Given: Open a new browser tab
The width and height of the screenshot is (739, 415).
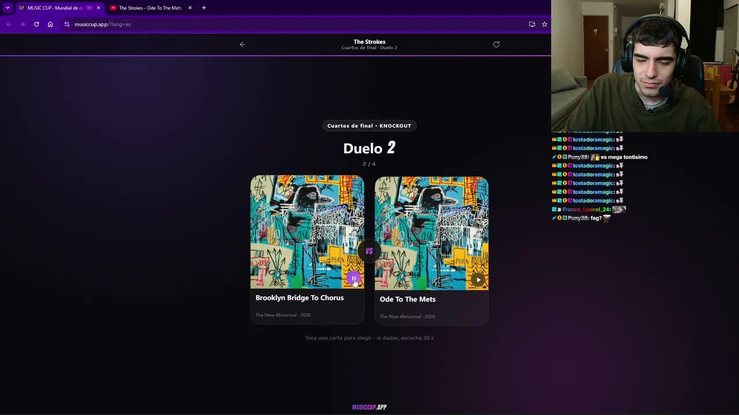Looking at the screenshot, I should click(x=204, y=8).
